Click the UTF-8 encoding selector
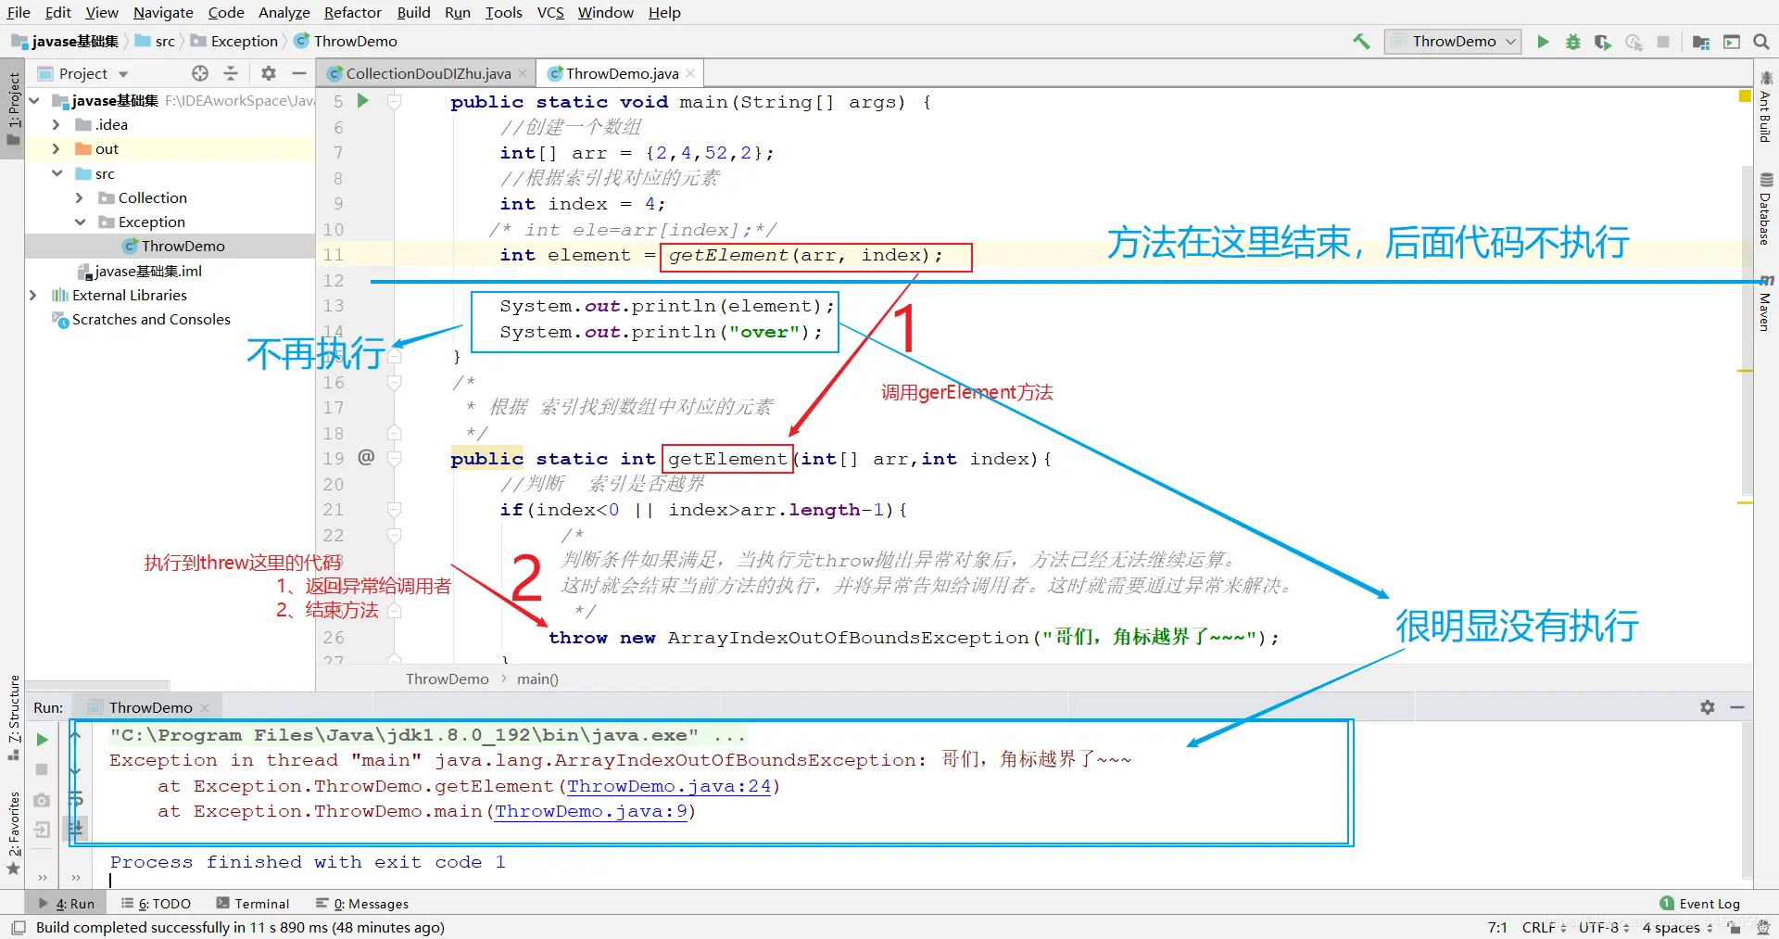1779x939 pixels. pos(1604,927)
